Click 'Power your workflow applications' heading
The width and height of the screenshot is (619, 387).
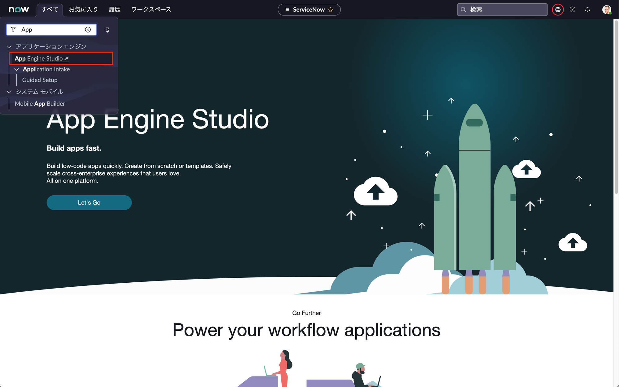coord(306,330)
